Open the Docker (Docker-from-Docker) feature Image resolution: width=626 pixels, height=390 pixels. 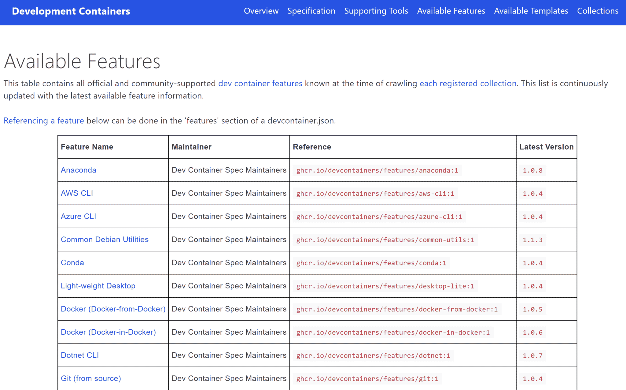coord(113,309)
